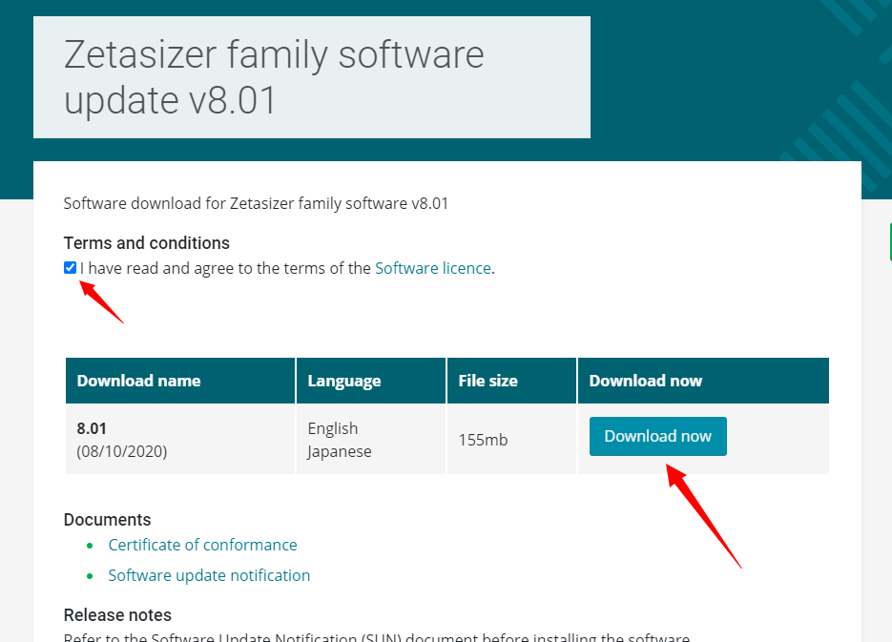Click the Software download for Zetasizer description text

tap(256, 203)
